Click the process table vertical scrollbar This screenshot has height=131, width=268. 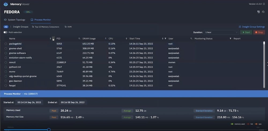click(264, 64)
